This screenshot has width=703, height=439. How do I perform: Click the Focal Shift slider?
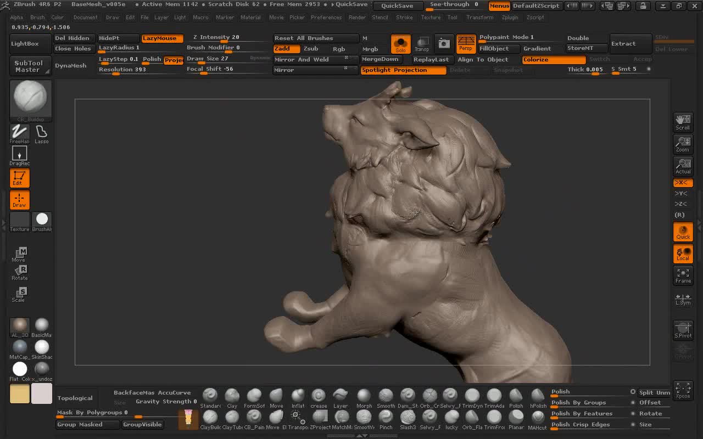(227, 70)
